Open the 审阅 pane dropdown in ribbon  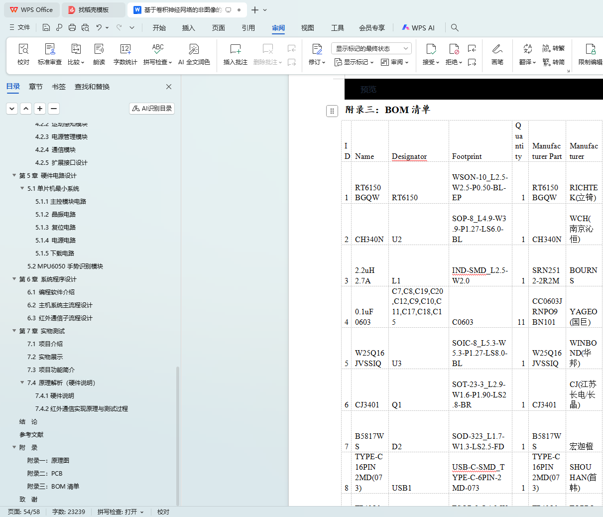[x=395, y=62]
